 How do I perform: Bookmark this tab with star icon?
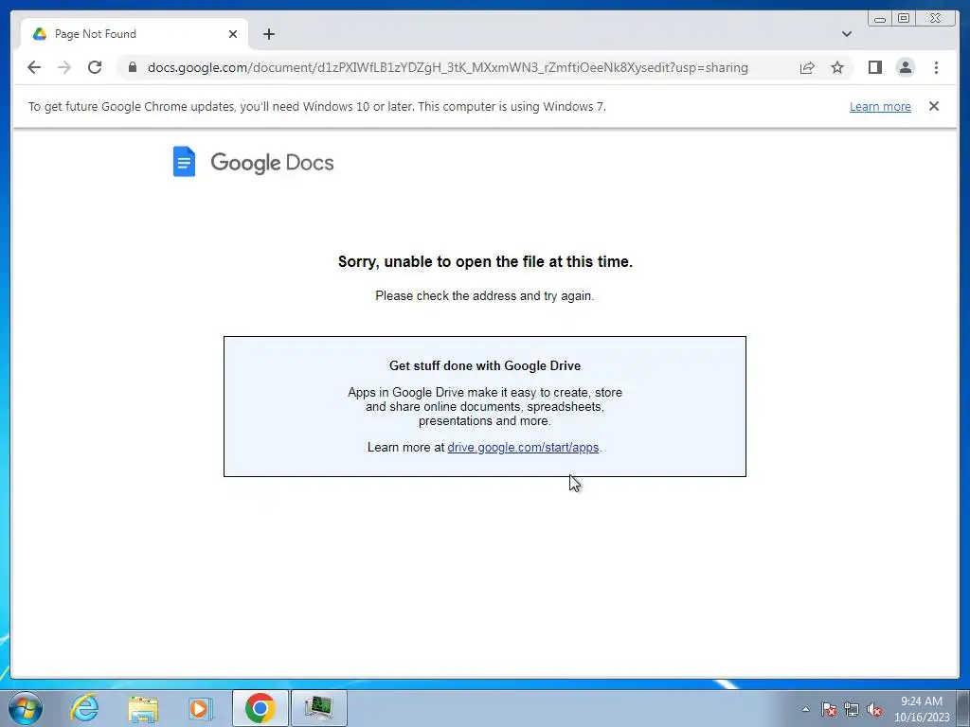[837, 67]
